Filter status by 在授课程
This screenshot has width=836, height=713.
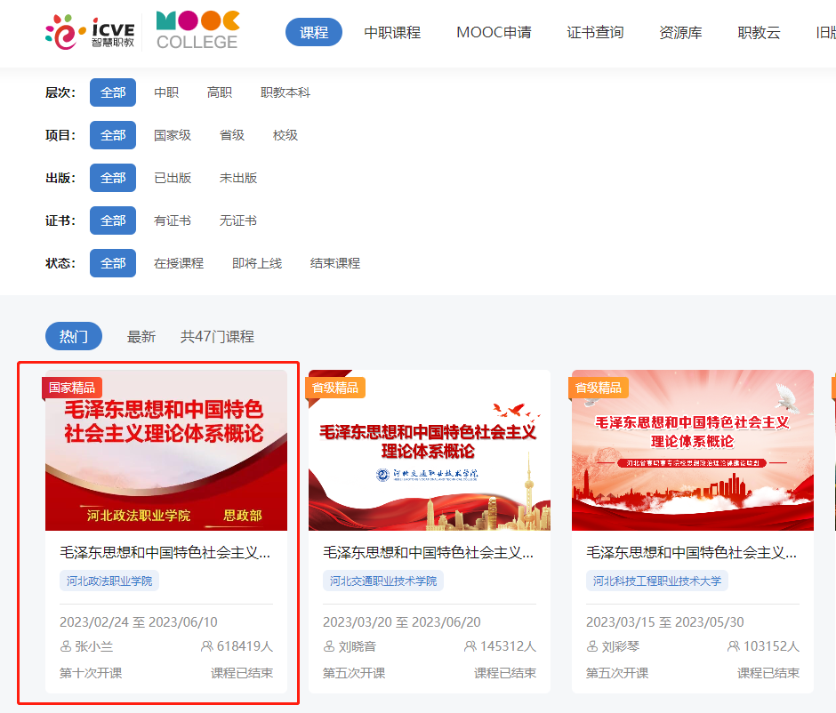coord(179,263)
